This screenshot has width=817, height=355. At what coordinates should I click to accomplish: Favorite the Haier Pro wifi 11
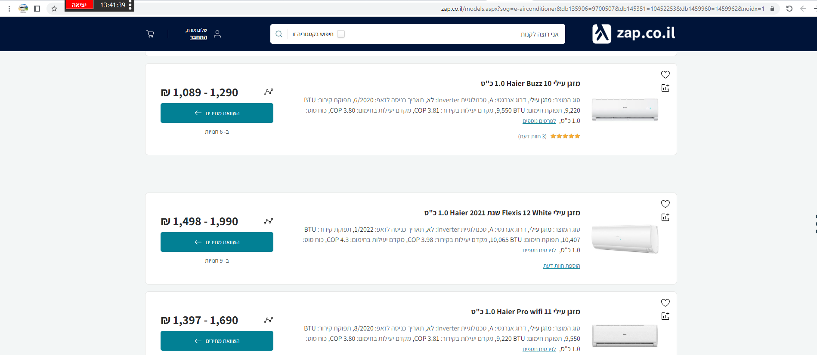(x=665, y=303)
